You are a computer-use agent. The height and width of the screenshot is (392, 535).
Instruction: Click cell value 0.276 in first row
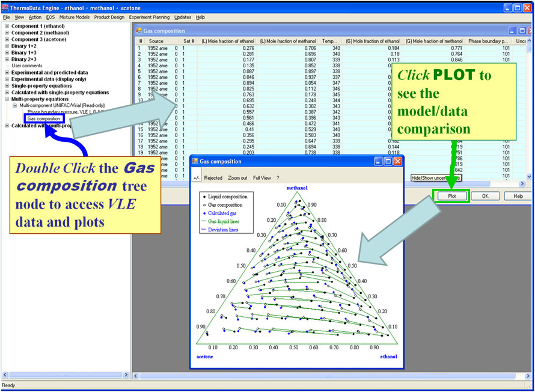[248, 48]
